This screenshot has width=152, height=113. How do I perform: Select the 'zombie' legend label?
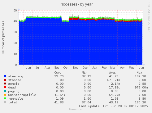pos(14,84)
